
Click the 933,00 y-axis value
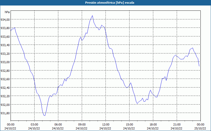[5, 62]
